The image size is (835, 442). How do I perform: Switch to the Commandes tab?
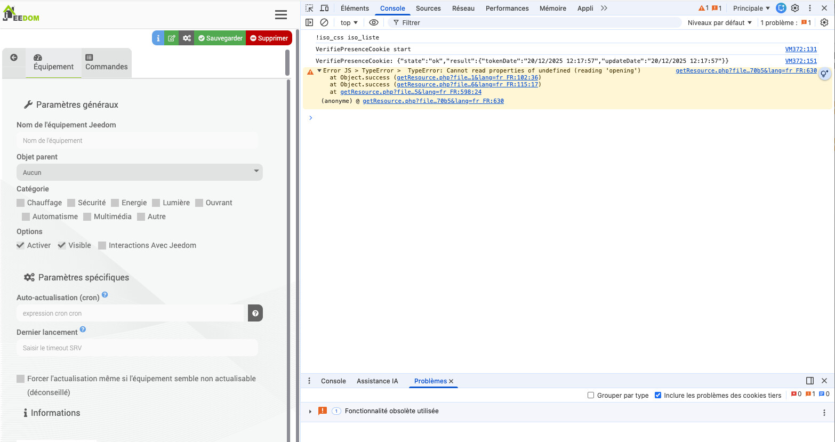[x=106, y=62]
